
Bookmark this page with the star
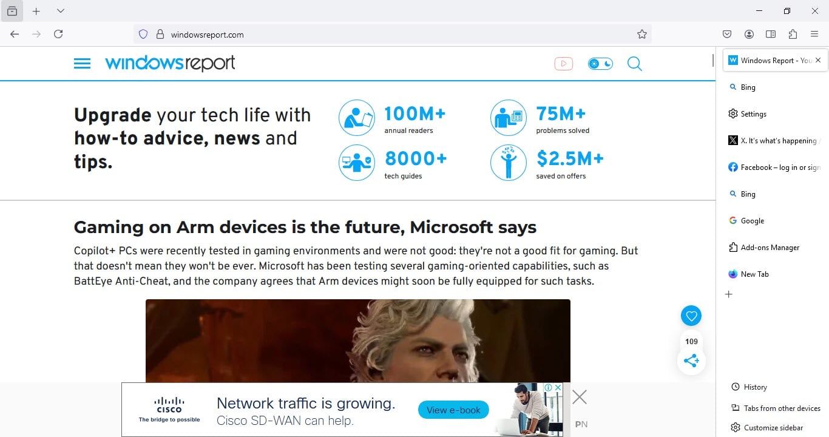(x=642, y=35)
